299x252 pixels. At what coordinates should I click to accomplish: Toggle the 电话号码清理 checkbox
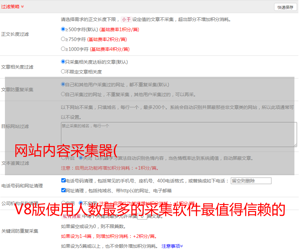(x=63, y=180)
